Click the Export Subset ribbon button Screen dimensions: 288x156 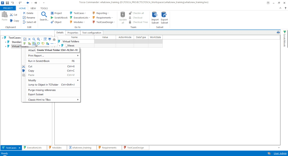click(164, 18)
